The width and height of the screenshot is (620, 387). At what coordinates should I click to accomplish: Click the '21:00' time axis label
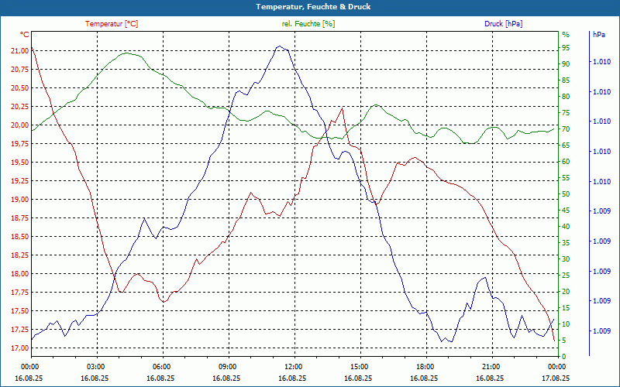pyautogui.click(x=493, y=366)
